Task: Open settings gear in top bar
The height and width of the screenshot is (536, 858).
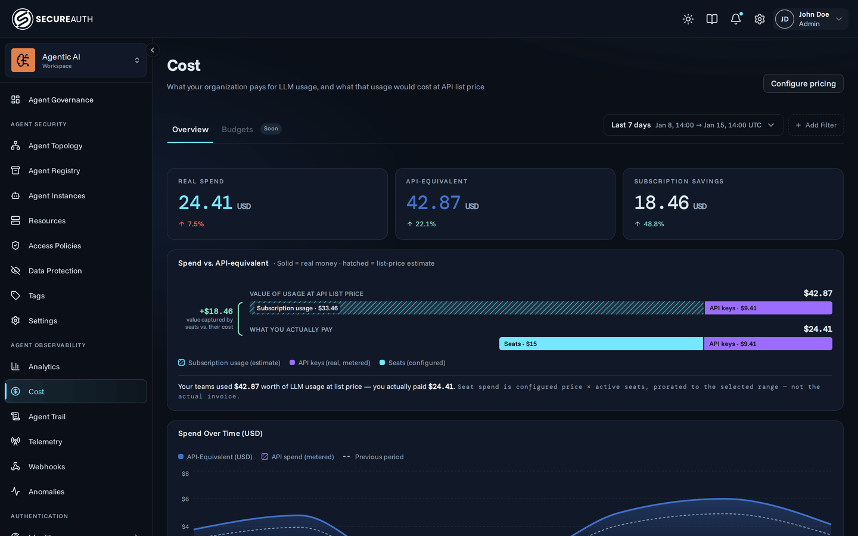Action: click(x=760, y=19)
